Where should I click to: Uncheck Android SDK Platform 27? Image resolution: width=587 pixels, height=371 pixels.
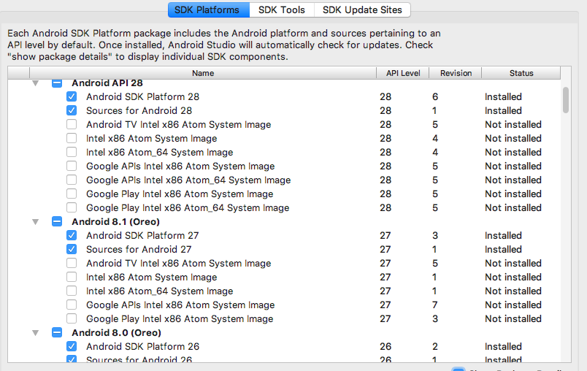click(x=72, y=235)
